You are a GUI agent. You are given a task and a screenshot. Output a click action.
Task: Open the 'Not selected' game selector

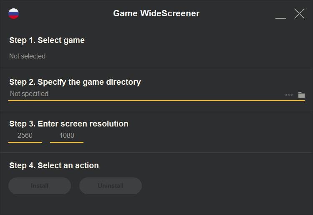coord(28,56)
